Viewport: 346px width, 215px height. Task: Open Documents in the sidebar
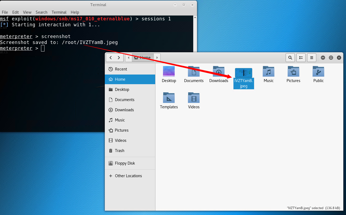click(x=130, y=100)
